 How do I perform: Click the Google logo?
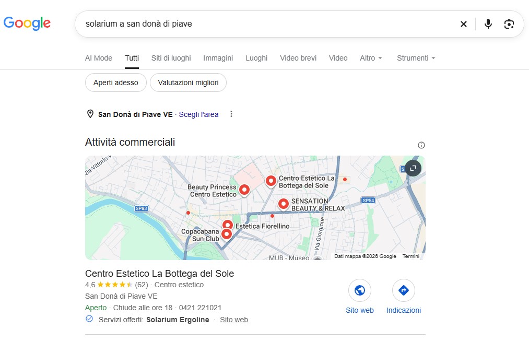pyautogui.click(x=27, y=23)
